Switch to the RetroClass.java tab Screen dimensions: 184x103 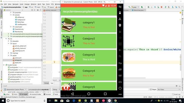[139, 10]
